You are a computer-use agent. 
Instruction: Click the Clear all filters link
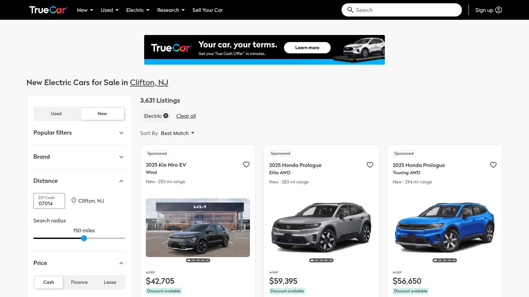tap(186, 115)
